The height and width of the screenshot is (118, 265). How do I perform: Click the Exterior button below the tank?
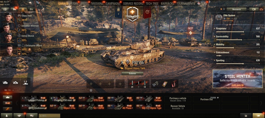[132, 73]
